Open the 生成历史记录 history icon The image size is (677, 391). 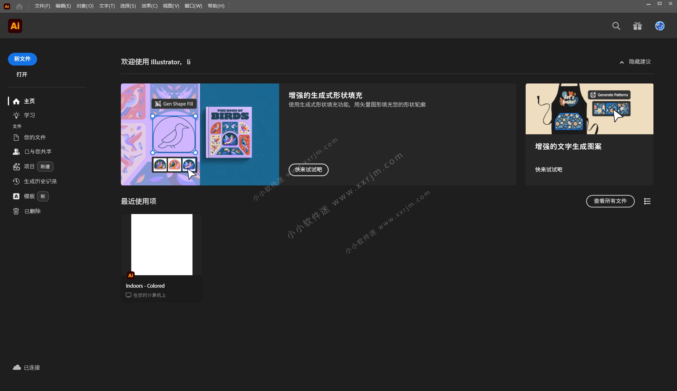tap(16, 181)
